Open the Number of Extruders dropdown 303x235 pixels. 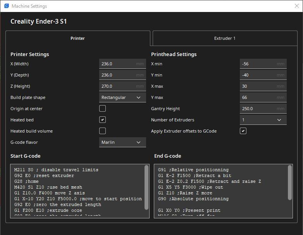(x=263, y=120)
